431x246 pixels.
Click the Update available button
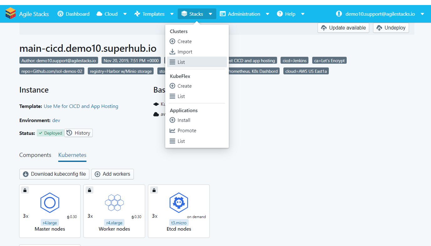(x=343, y=28)
